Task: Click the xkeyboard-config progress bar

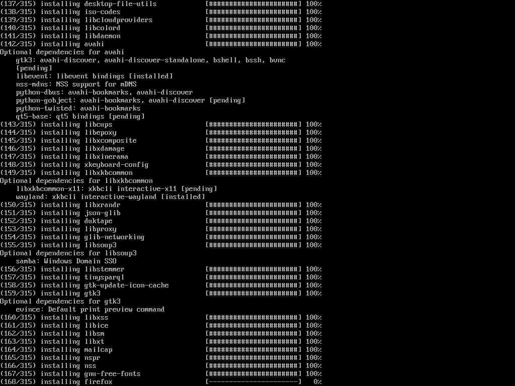Action: [x=253, y=165]
